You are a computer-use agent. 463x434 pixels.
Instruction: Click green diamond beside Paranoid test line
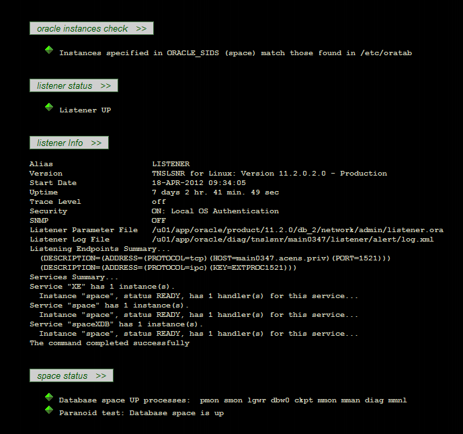(49, 410)
